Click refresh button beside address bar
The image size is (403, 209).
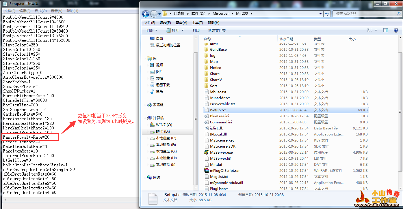click(x=327, y=14)
